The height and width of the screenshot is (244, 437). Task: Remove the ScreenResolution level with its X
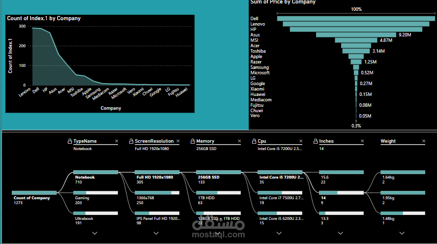click(x=178, y=141)
